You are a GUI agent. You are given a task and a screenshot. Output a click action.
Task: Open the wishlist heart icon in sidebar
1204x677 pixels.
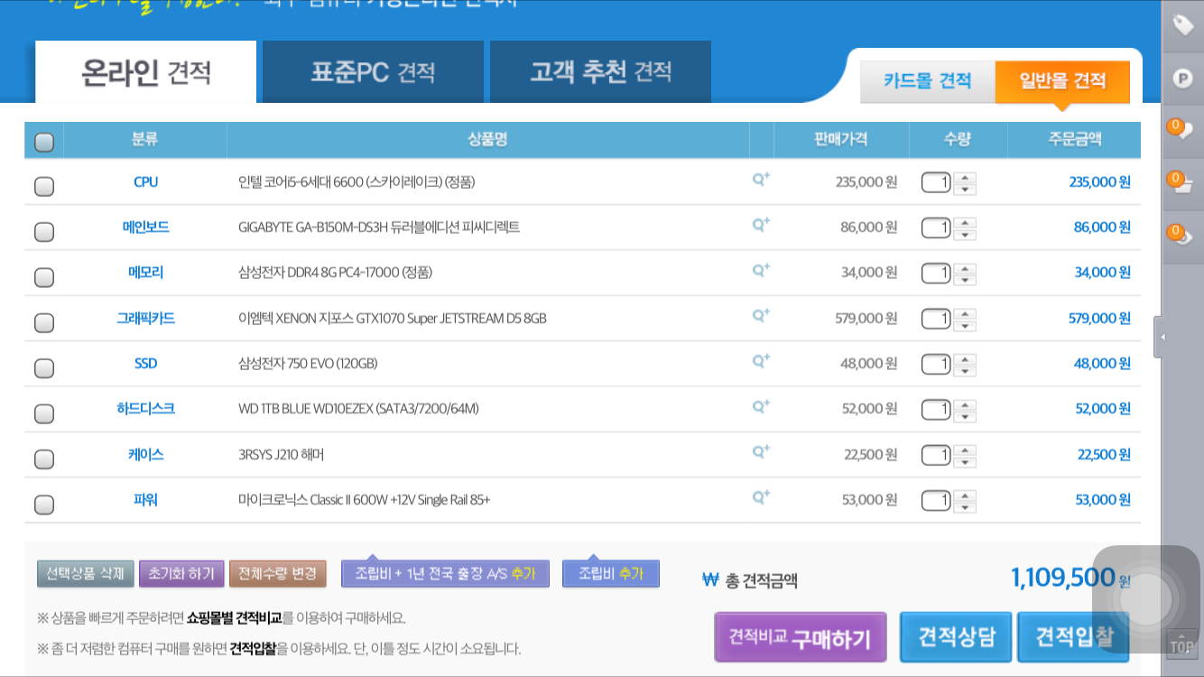pyautogui.click(x=1181, y=130)
